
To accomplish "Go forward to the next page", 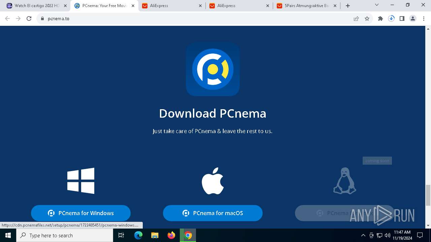I will (x=18, y=18).
